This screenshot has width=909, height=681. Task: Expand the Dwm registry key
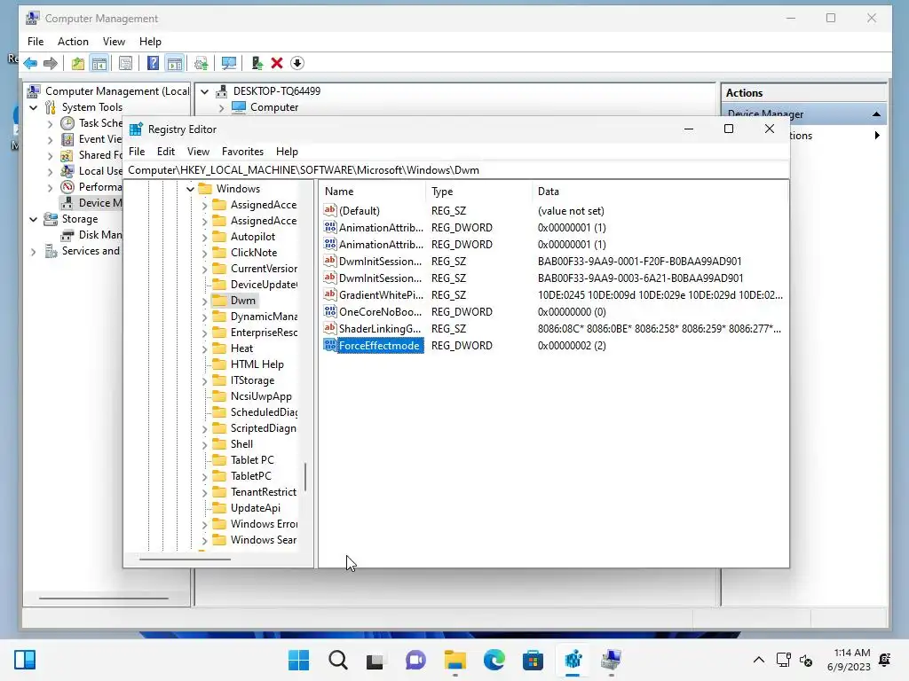(x=204, y=301)
